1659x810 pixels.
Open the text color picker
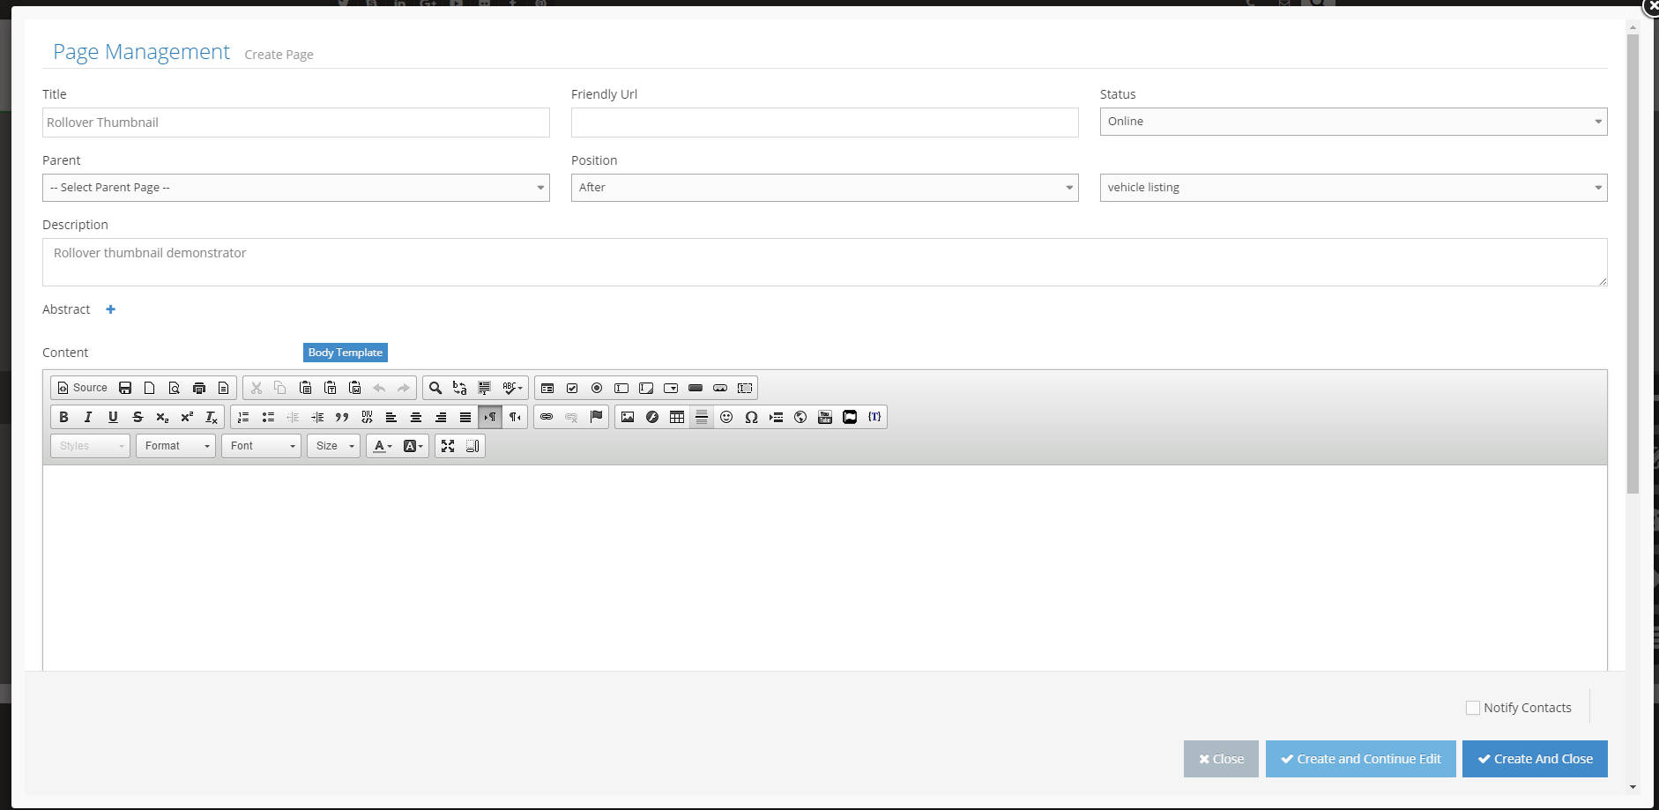coord(382,446)
